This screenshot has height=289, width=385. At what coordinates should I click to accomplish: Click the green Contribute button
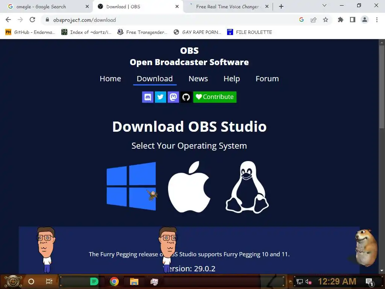tap(215, 97)
